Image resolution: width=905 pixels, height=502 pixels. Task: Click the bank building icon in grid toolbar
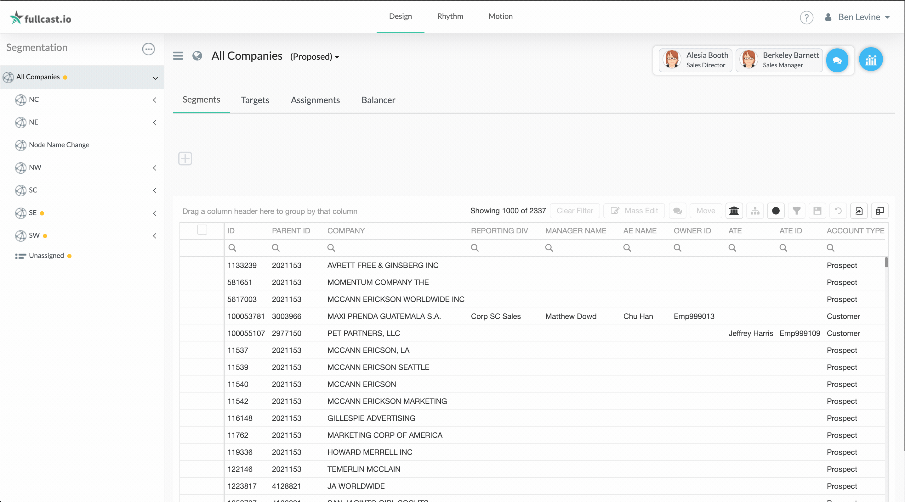734,211
